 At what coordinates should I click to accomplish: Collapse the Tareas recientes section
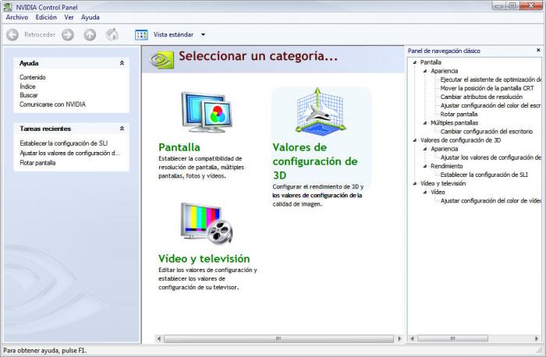coord(122,129)
